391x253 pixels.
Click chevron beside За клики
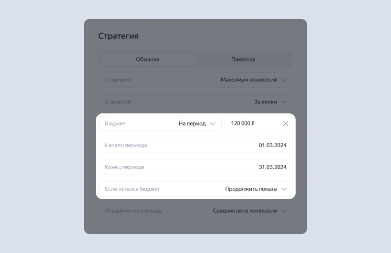coord(284,101)
